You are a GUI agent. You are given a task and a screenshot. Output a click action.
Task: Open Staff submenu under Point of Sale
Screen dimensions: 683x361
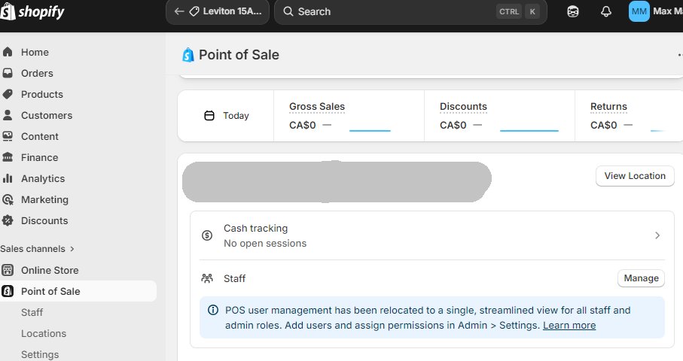(32, 313)
